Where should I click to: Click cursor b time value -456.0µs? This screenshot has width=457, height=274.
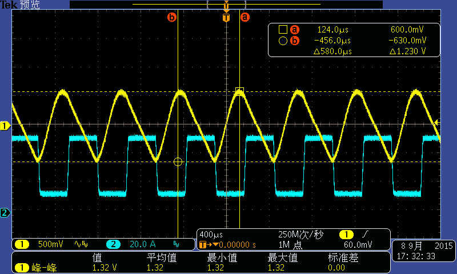tap(332, 41)
